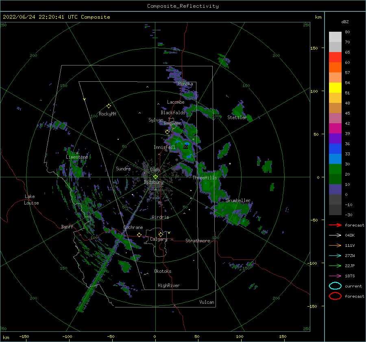366x342 pixels.
Task: Select the yellow 54 dBZ color swatch
Action: (x=335, y=87)
